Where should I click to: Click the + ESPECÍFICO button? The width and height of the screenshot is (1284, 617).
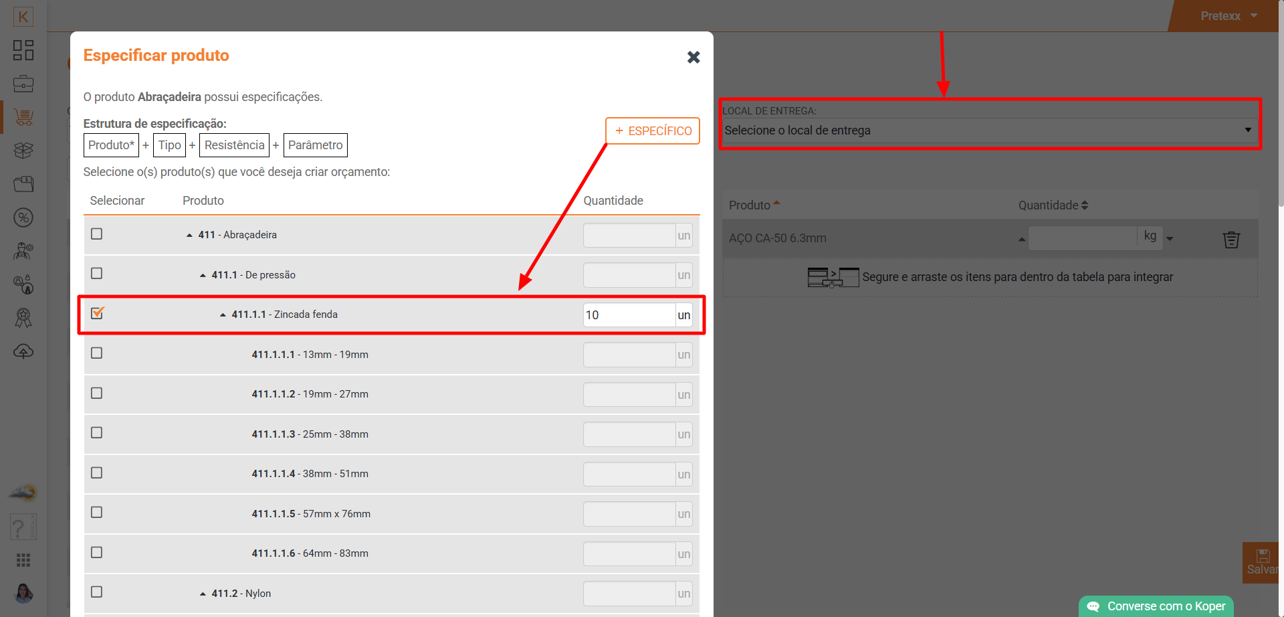tap(652, 131)
